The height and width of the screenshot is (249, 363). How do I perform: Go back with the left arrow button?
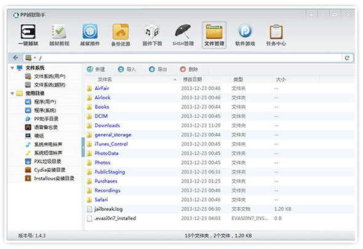click(x=15, y=58)
